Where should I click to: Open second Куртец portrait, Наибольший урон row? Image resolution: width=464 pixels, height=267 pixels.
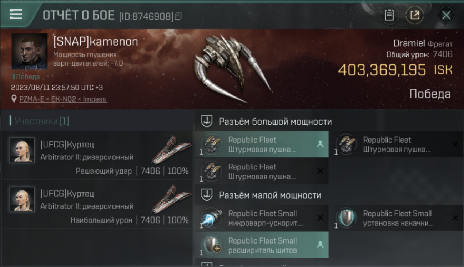click(x=22, y=199)
